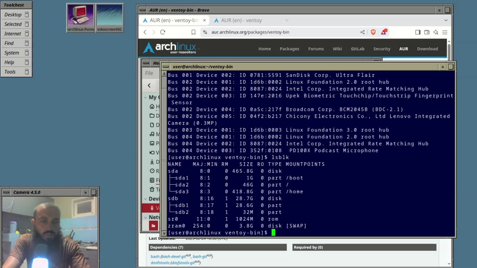Bookmark the current page in Brave

(193, 32)
